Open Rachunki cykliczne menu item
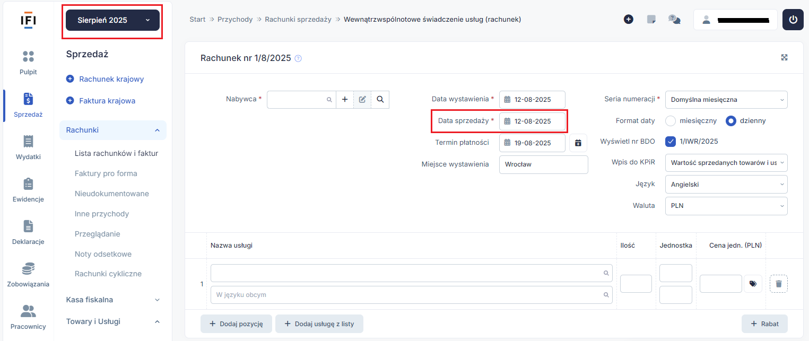 click(108, 274)
